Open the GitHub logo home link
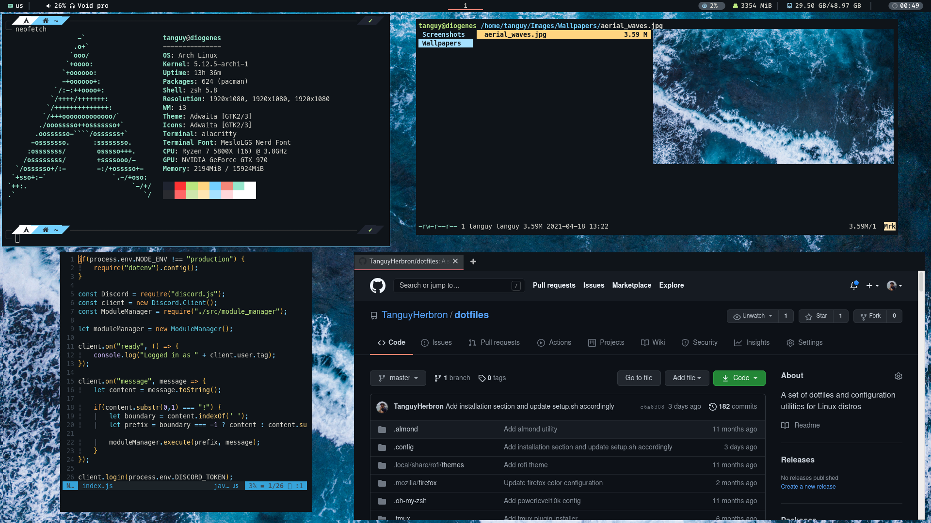 (x=378, y=286)
